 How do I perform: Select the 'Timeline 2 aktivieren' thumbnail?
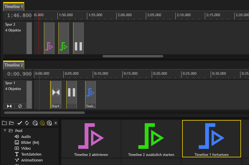pyautogui.click(x=91, y=139)
